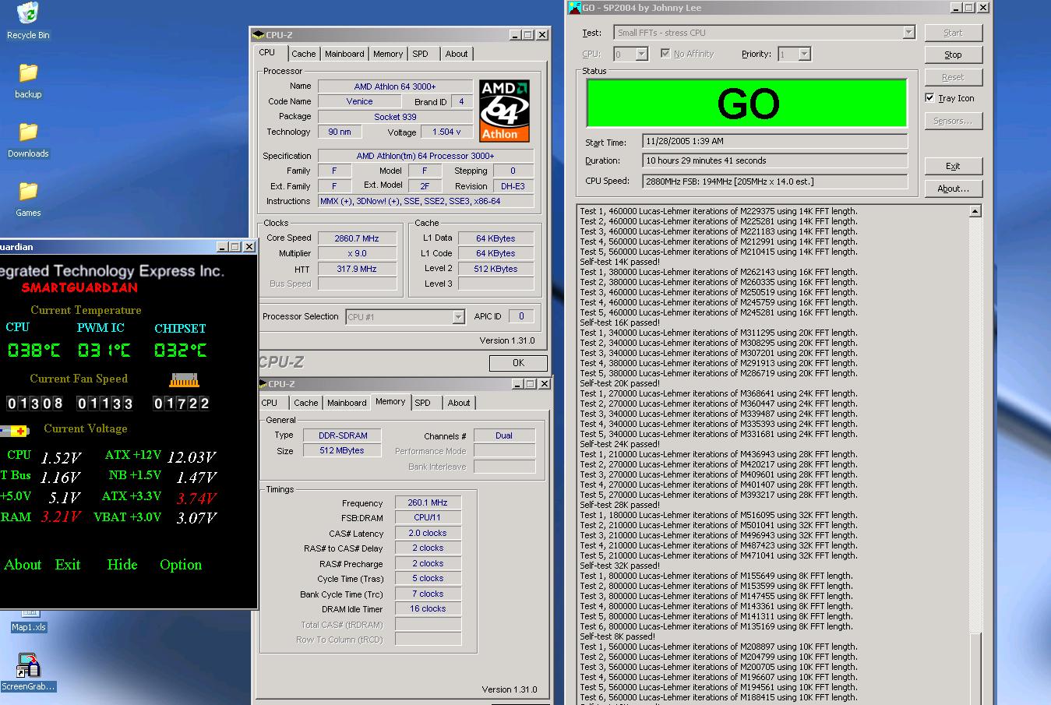Click the "12.03V" ATX +12V reading
1051x705 pixels.
click(192, 457)
